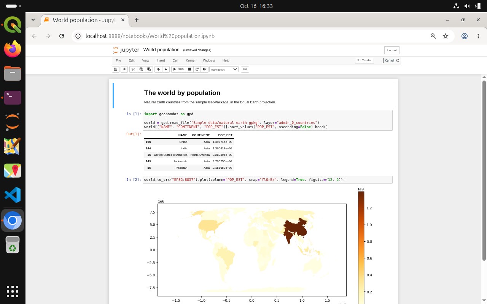
Task: Open the File menu
Action: point(118,60)
